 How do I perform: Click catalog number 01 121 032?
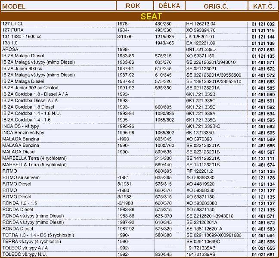263,24
